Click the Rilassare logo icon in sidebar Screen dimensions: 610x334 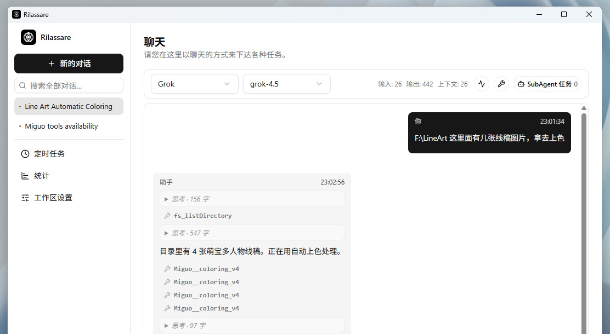[29, 37]
